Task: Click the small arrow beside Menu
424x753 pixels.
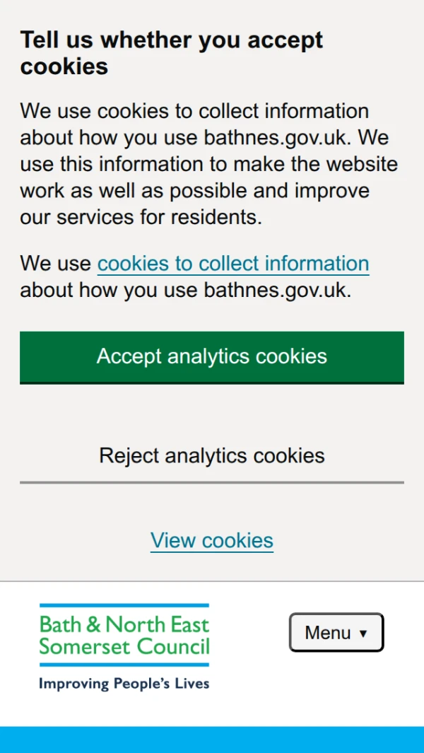Action: coord(363,634)
